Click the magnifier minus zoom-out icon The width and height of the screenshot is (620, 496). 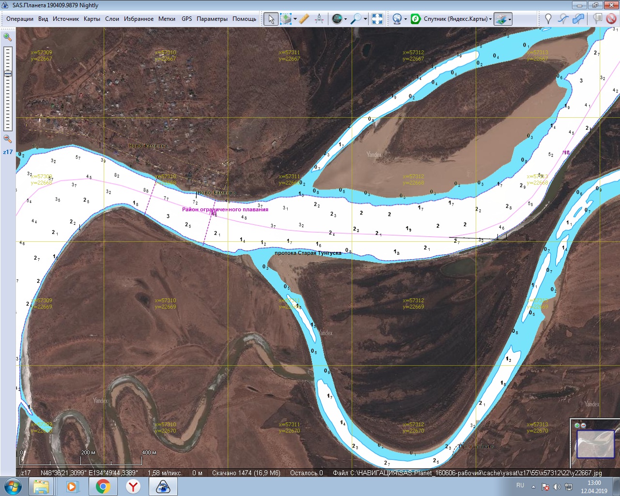7,139
